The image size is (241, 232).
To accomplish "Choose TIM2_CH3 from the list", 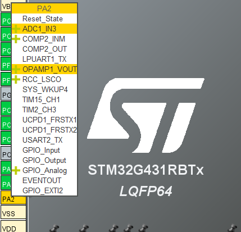I will [x=44, y=110].
